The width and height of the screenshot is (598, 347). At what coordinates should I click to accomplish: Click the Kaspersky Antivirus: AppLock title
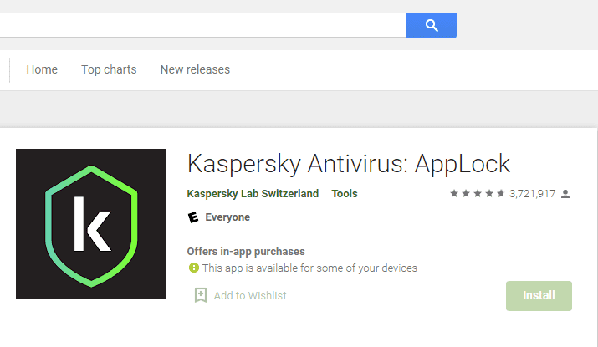coord(349,165)
